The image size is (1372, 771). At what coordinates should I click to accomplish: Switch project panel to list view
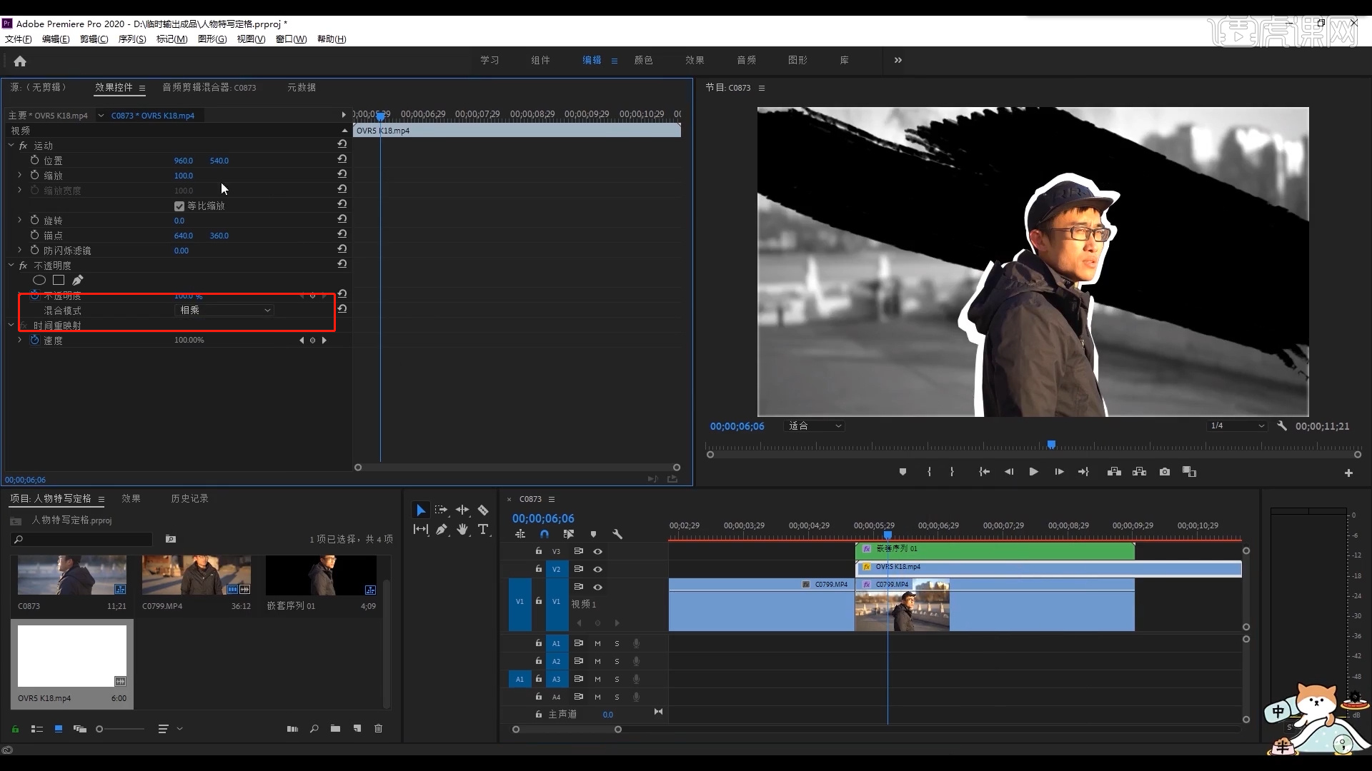(x=37, y=729)
